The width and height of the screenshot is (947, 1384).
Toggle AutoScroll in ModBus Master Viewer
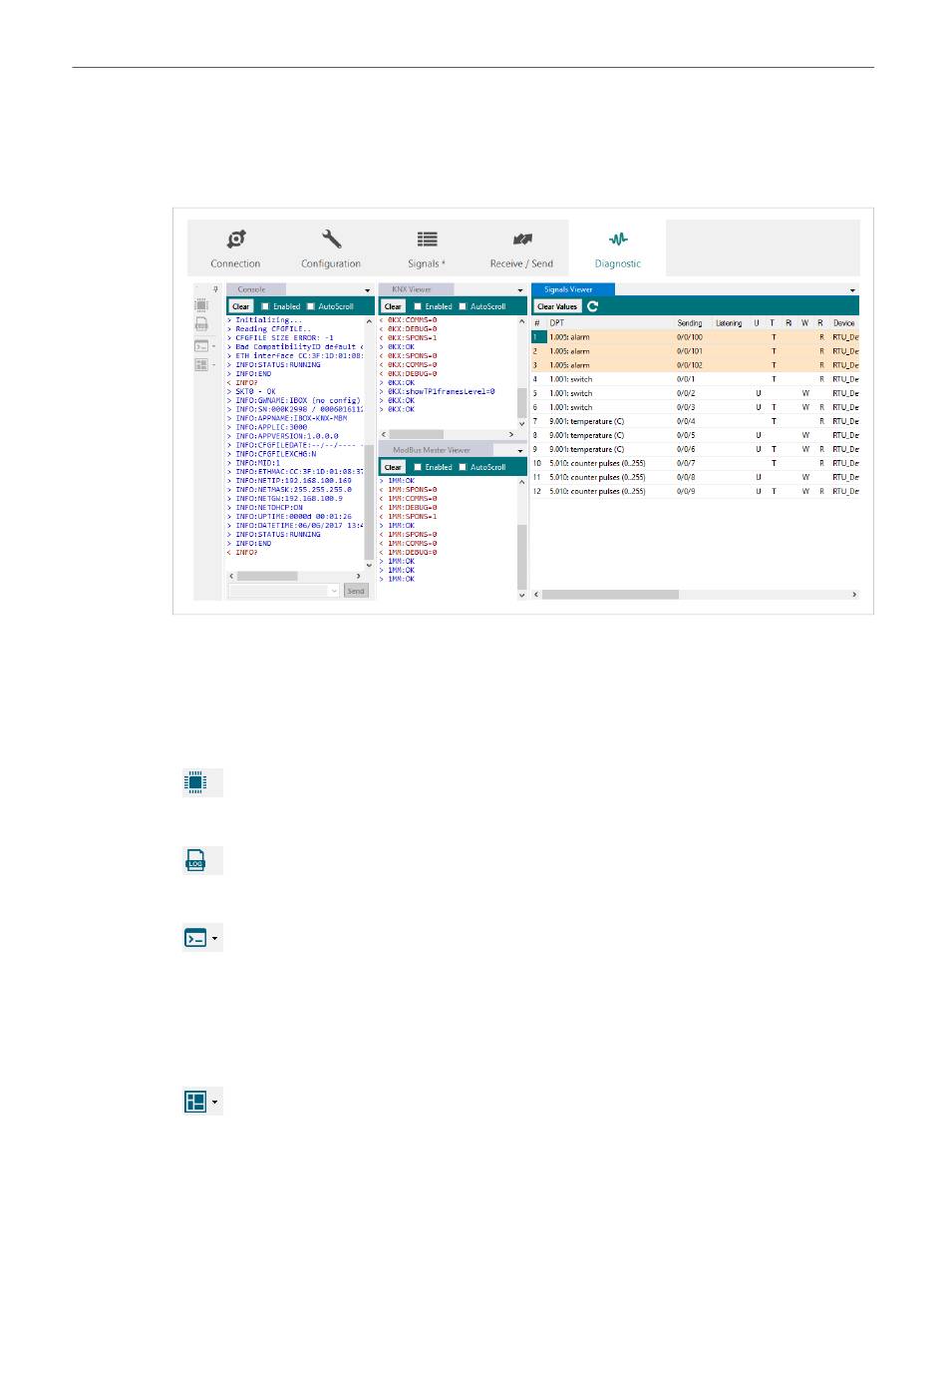[463, 467]
